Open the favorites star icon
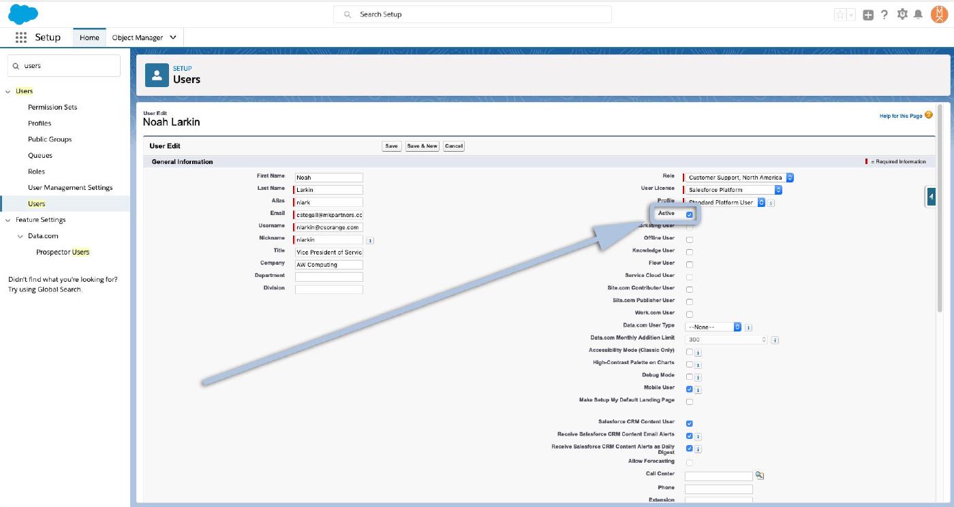Image resolution: width=954 pixels, height=507 pixels. (841, 14)
